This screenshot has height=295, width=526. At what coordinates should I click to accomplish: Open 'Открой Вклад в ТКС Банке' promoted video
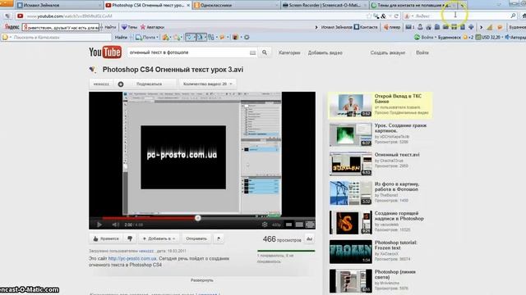[380, 106]
